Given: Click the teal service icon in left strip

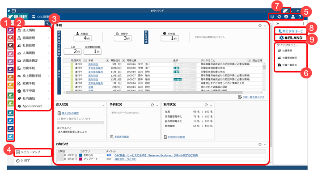Looking at the screenshot, I should pos(10,113).
